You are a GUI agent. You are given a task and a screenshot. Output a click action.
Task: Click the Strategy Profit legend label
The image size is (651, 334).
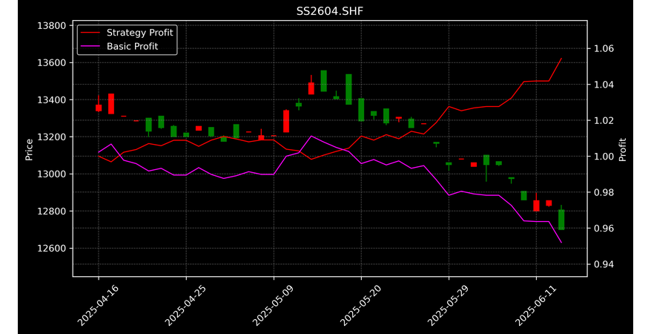point(140,33)
